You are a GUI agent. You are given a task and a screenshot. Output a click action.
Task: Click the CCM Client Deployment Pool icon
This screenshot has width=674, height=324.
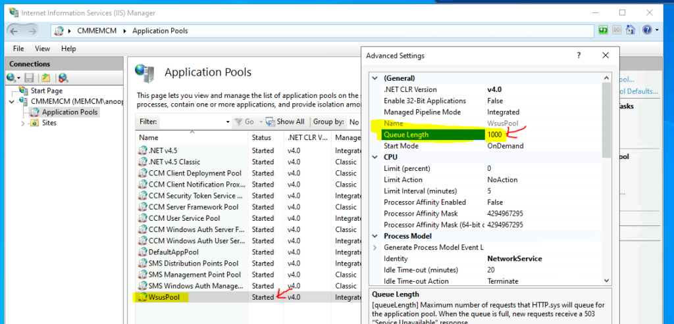point(143,173)
